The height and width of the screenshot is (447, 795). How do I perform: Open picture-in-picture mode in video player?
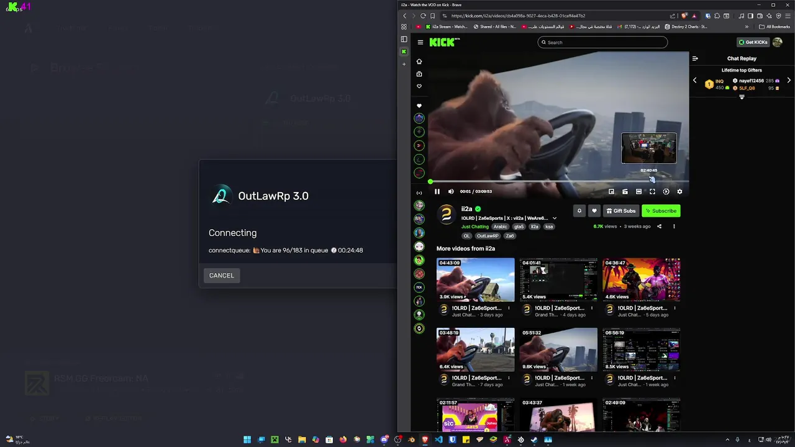(x=611, y=192)
